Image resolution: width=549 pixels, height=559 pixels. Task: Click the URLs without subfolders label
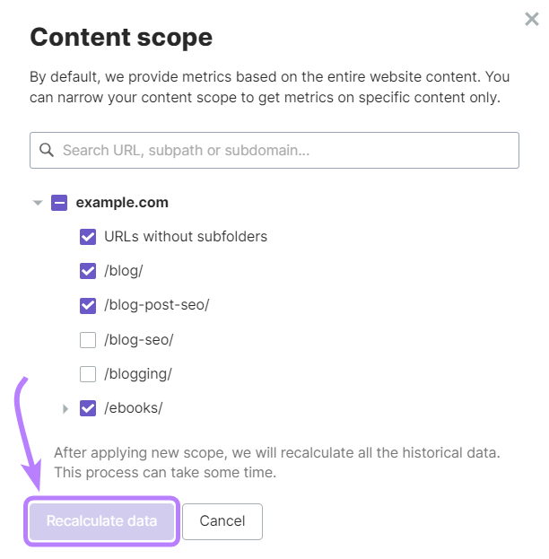pos(186,237)
